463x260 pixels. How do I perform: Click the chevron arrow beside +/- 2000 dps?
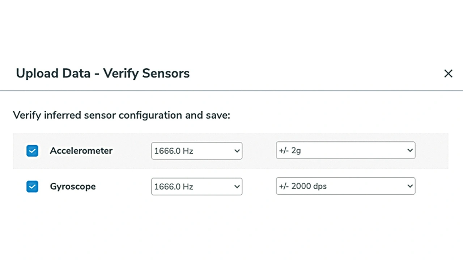(x=410, y=186)
